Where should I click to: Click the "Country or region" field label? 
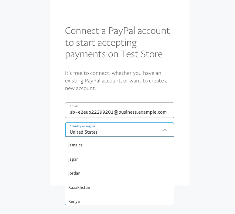pyautogui.click(x=82, y=126)
